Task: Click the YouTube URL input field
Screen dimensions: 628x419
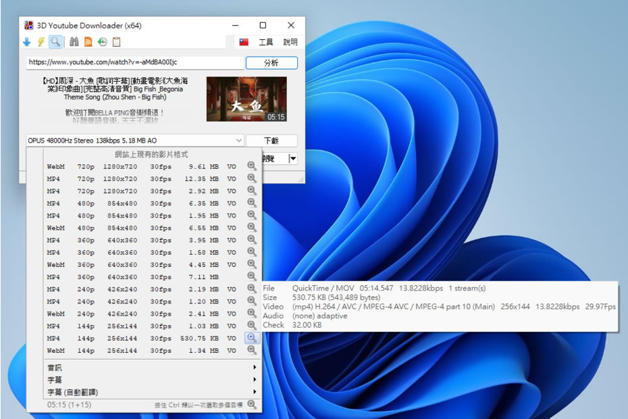Action: click(135, 63)
